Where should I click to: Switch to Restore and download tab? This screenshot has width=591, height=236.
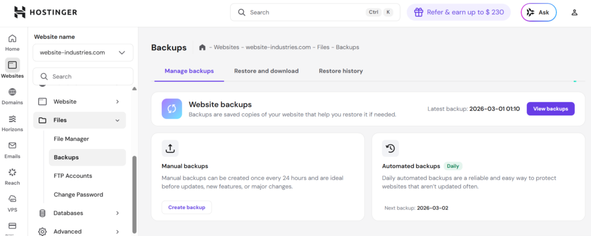(x=266, y=71)
